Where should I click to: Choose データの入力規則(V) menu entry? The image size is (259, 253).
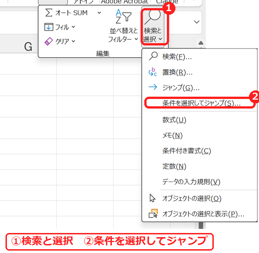tap(199, 182)
